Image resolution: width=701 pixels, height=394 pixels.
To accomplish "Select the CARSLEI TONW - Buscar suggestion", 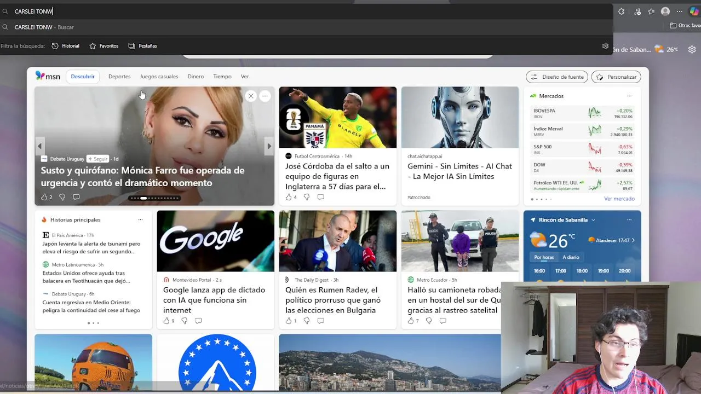I will tap(307, 27).
